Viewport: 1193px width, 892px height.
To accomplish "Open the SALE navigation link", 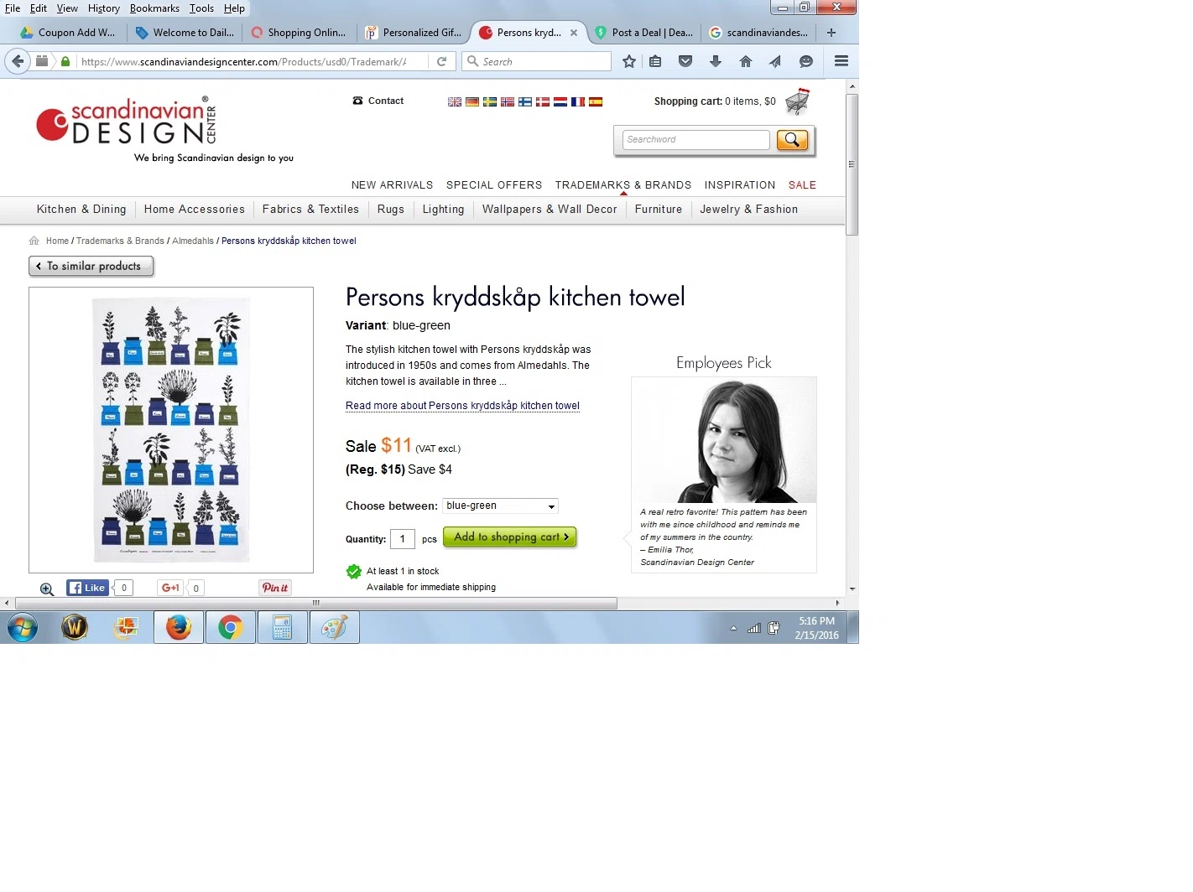I will (802, 185).
